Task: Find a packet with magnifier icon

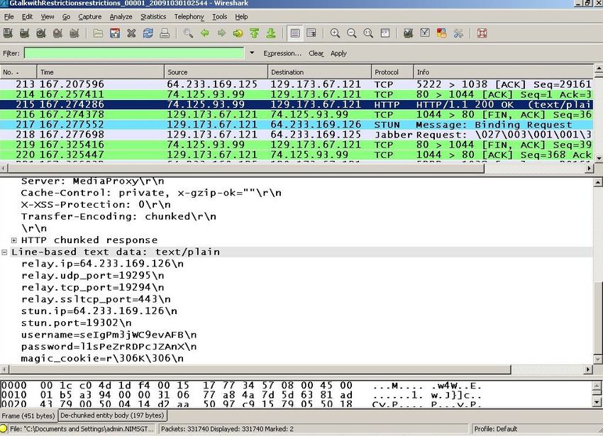Action: click(188, 33)
